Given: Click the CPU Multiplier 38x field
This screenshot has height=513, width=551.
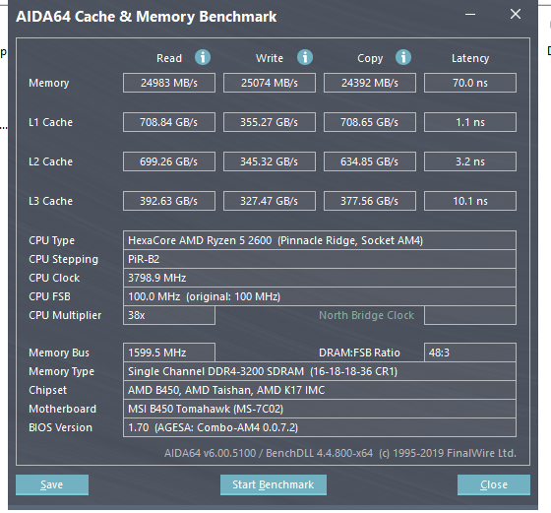Looking at the screenshot, I should click(x=169, y=315).
